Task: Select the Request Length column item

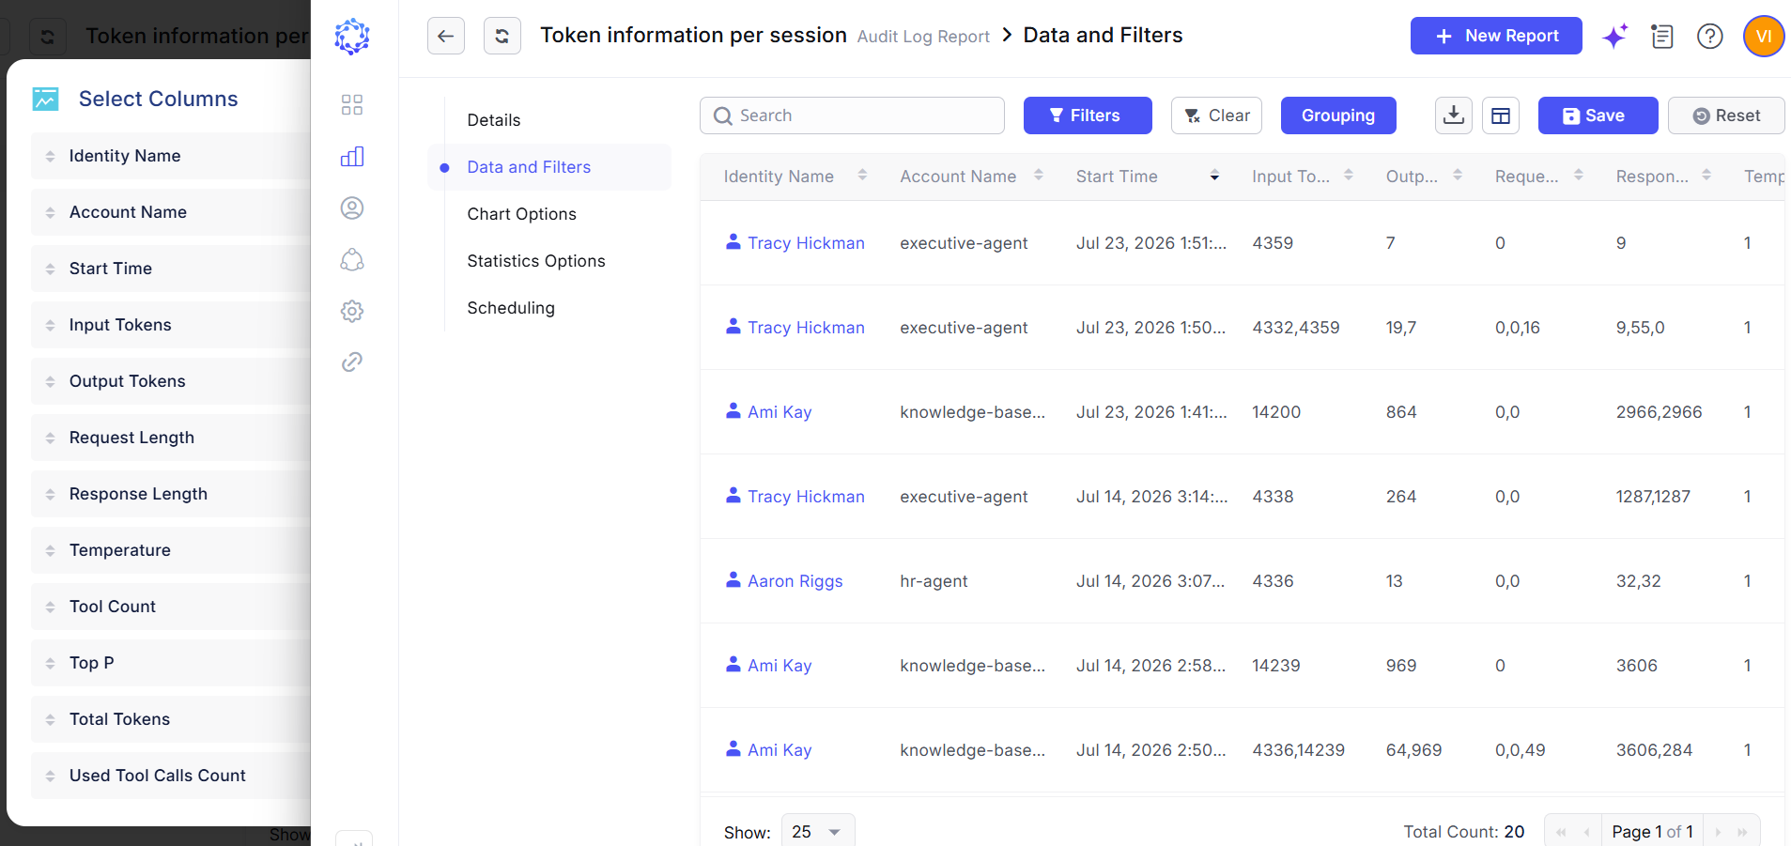Action: coord(171,438)
